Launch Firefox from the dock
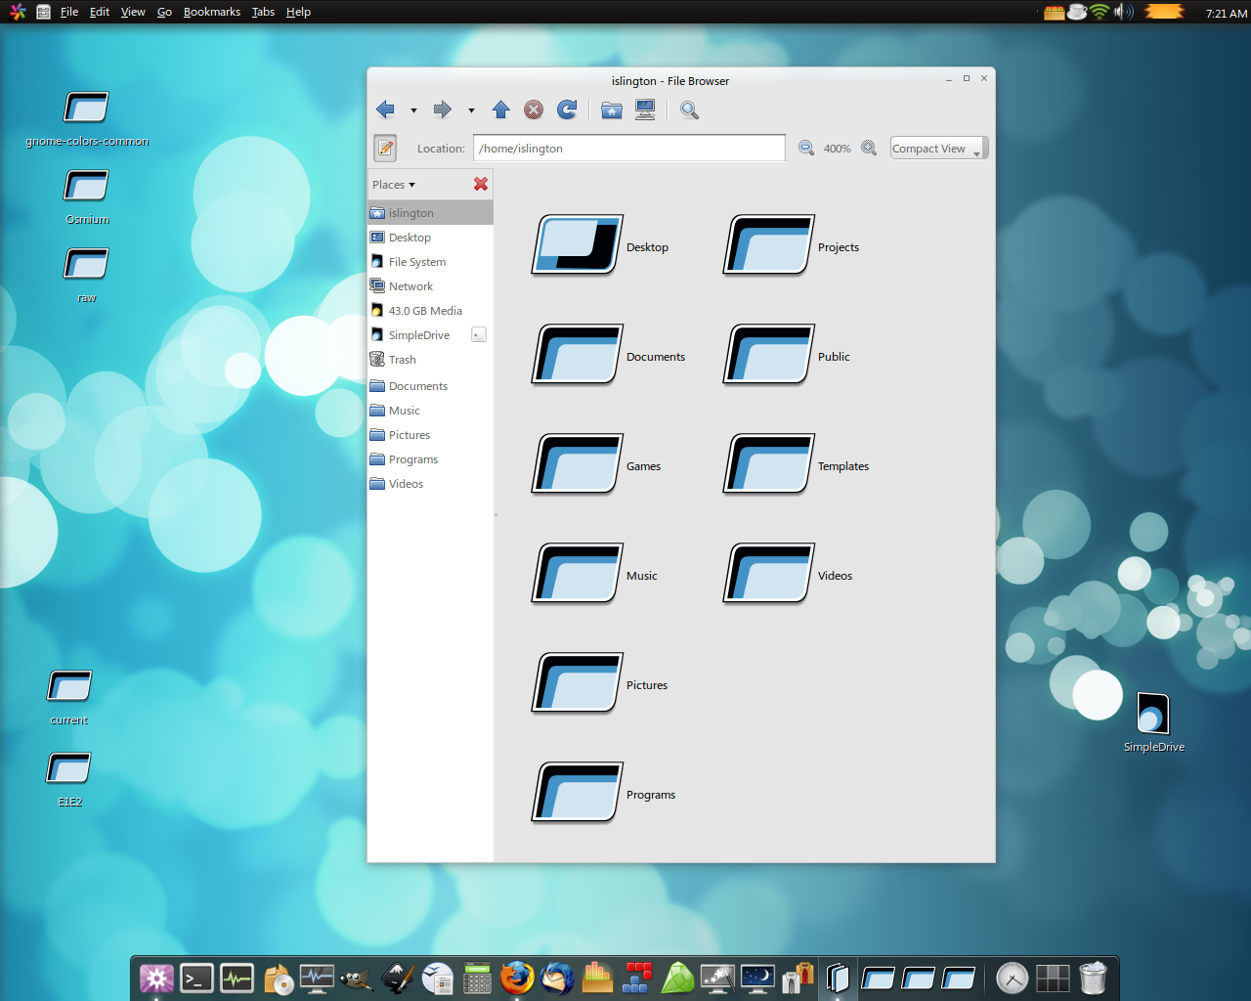This screenshot has width=1251, height=1001. coord(517,978)
